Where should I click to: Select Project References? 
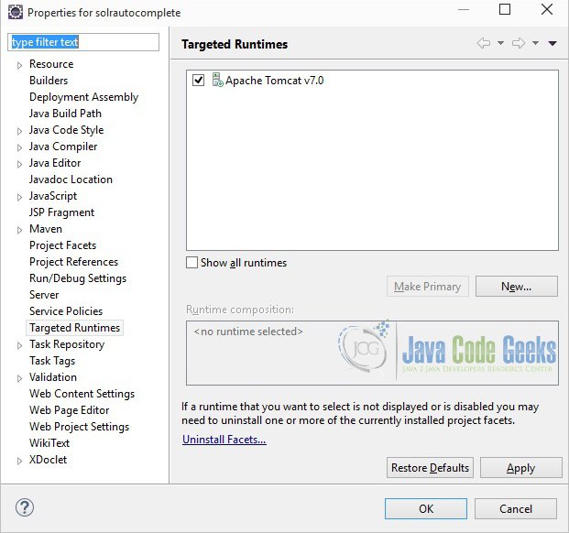click(73, 262)
